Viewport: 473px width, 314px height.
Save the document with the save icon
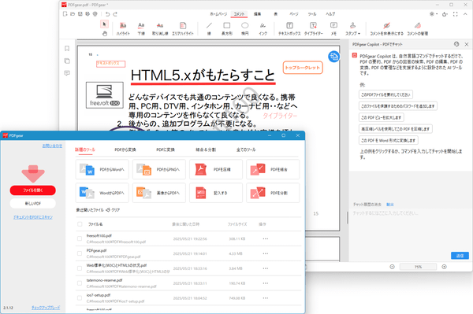pos(80,14)
